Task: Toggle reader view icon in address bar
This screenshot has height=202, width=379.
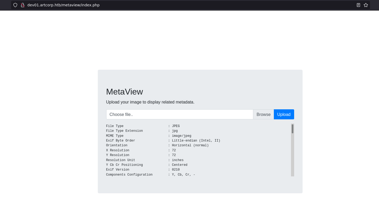Action: (358, 5)
